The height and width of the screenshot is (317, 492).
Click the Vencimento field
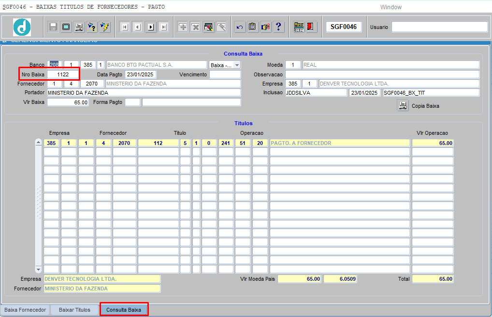[225, 74]
